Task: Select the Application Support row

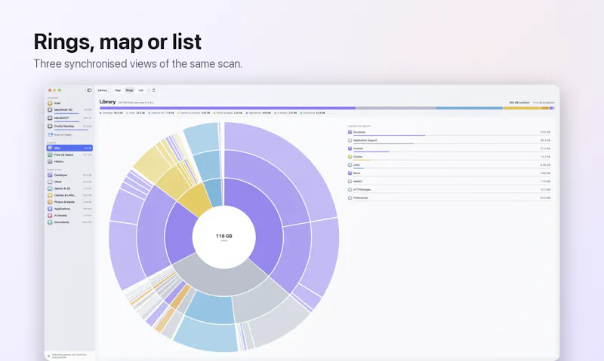Action: point(449,141)
